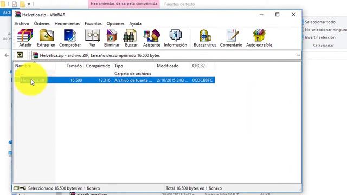347x195 pixels.
Task: Click the status bar key icon
Action: (23, 188)
